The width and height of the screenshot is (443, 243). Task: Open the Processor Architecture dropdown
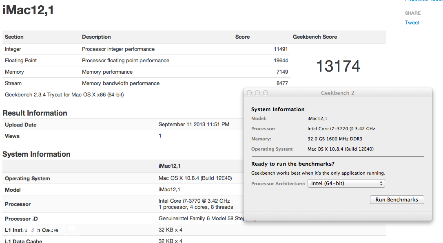click(x=346, y=184)
